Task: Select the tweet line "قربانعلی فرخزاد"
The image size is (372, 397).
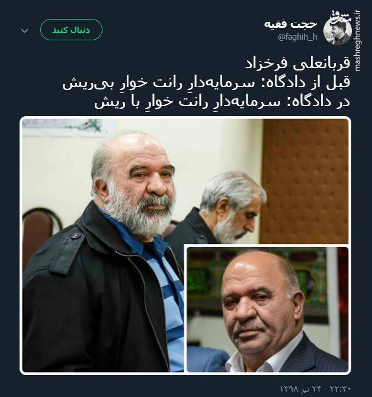Action: click(x=297, y=64)
